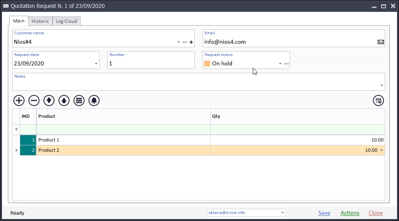The image size is (399, 221).
Task: Switch to the Historic tab
Action: point(40,21)
